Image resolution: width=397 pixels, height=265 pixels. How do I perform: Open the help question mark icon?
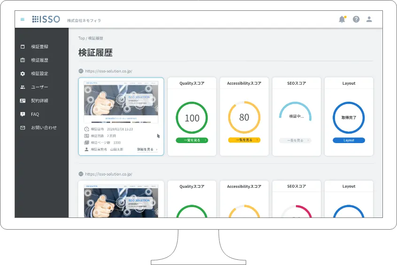pyautogui.click(x=356, y=19)
